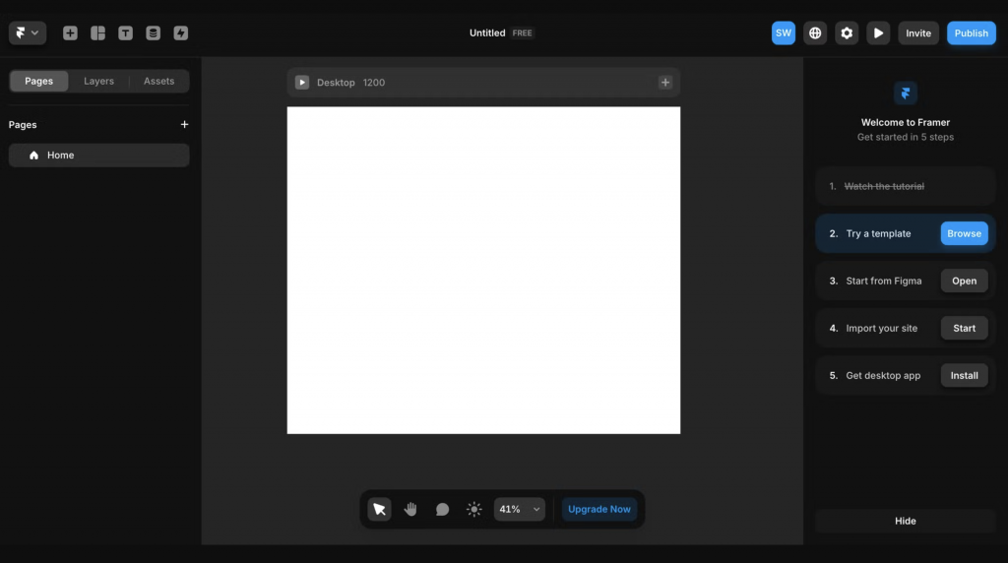Click the Try a template step text
This screenshot has height=563, width=1008.
[878, 233]
